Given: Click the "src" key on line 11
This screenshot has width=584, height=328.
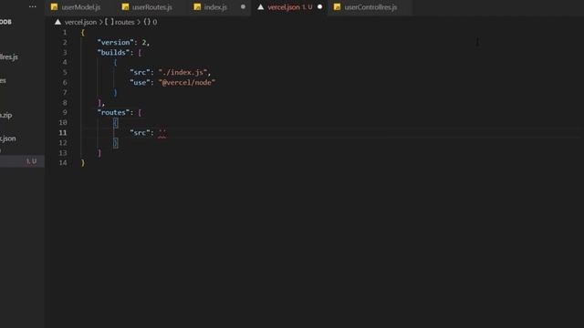Looking at the screenshot, I should 140,133.
